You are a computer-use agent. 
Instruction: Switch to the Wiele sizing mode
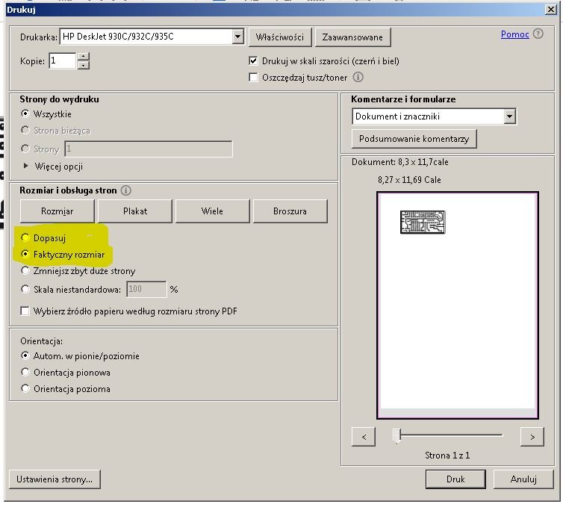pos(212,211)
